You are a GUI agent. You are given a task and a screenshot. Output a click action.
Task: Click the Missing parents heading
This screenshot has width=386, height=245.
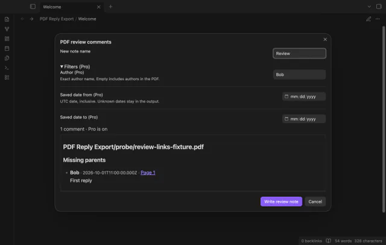point(84,160)
